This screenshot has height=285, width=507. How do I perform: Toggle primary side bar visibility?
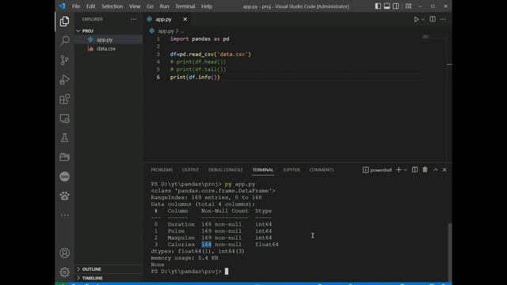click(378, 6)
